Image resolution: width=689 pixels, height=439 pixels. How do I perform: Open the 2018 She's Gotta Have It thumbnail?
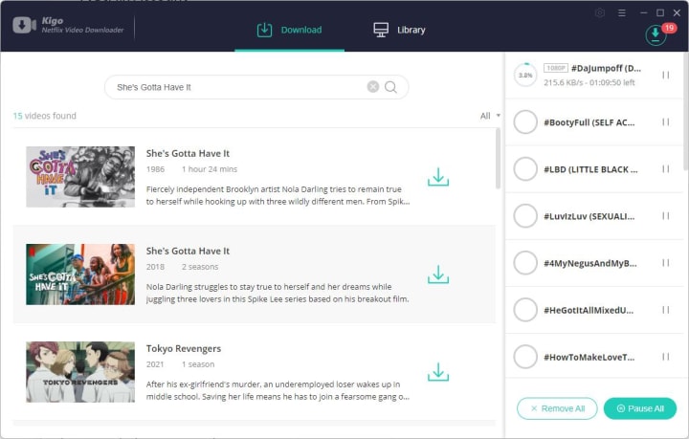(x=80, y=274)
